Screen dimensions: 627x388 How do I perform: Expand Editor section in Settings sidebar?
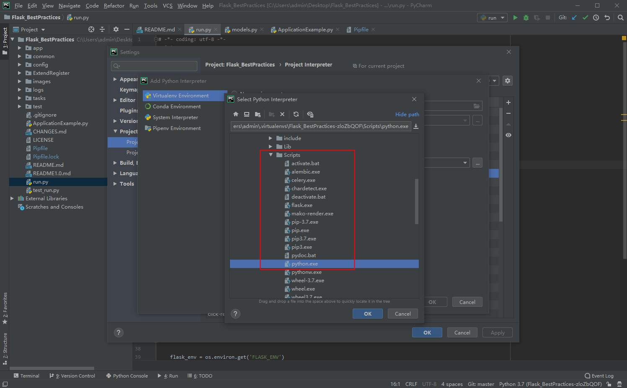tap(115, 100)
